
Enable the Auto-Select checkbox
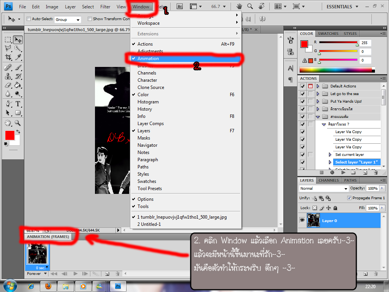tap(28, 19)
